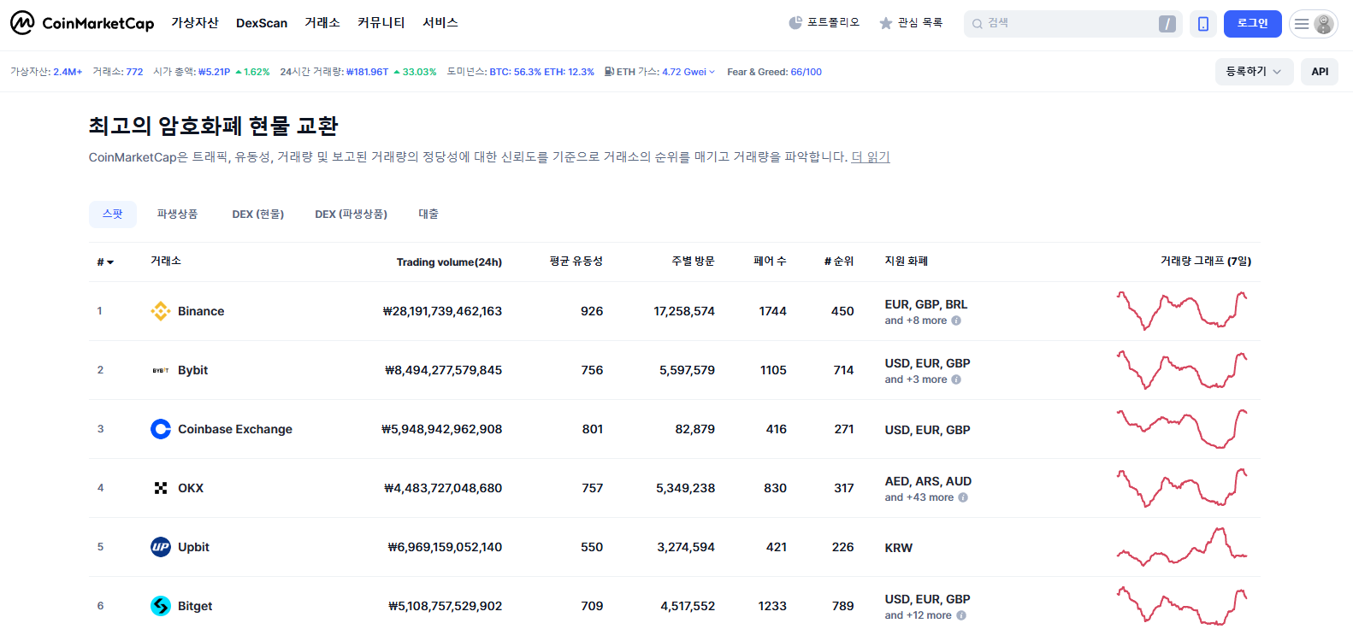Click the watchlist star icon
This screenshot has width=1353, height=635.
(886, 23)
